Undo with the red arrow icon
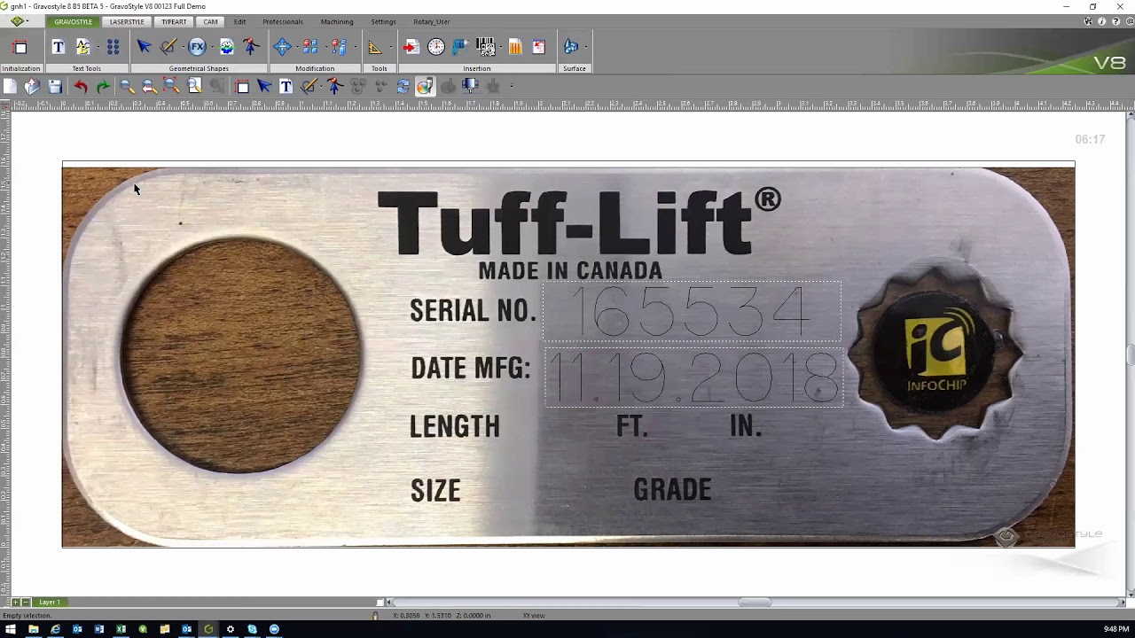Screen dimensions: 1135x638 [81, 86]
